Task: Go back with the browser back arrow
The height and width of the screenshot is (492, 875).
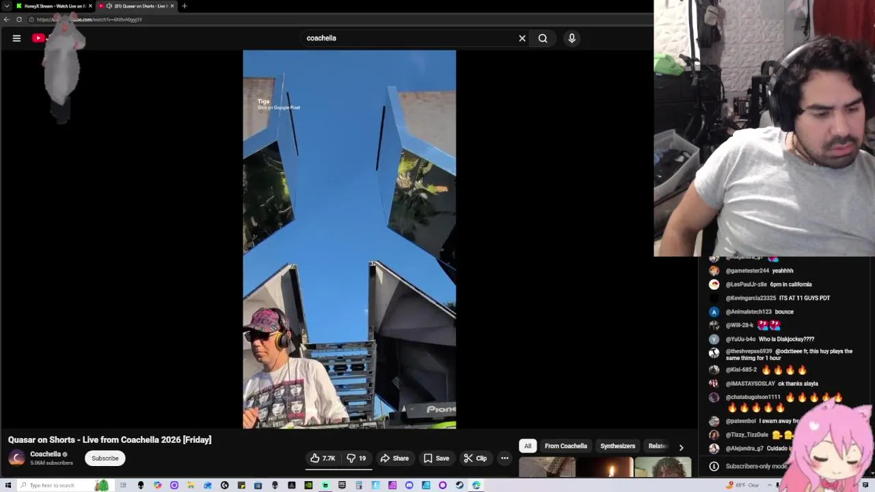Action: point(7,19)
